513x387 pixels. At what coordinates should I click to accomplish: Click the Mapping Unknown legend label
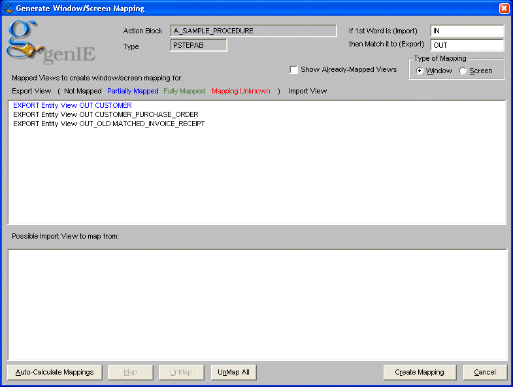click(240, 92)
